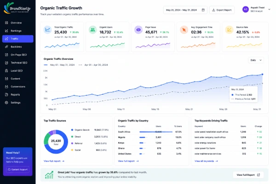Click the View Full Report button
This screenshot has width=276, height=184.
248,175
